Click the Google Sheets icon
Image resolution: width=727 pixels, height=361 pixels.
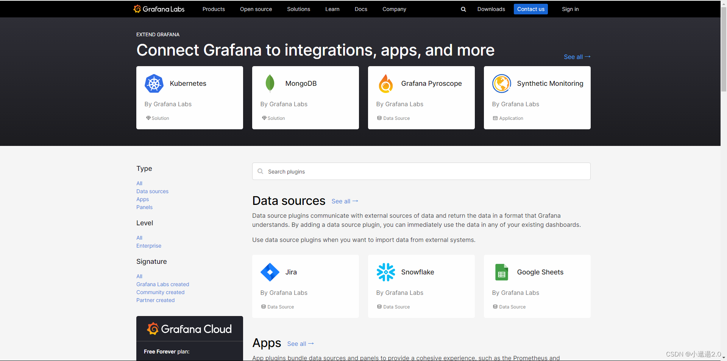click(502, 272)
